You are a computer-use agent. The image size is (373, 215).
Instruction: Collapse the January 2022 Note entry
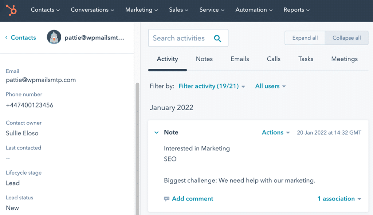point(156,132)
